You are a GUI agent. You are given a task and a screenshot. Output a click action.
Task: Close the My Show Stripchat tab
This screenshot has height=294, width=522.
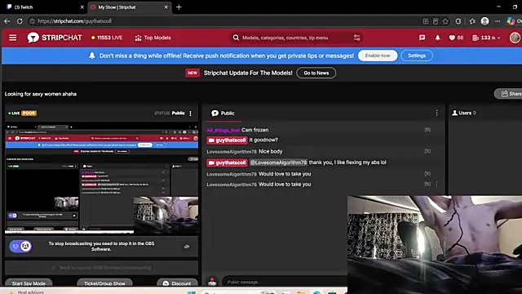[x=166, y=7]
